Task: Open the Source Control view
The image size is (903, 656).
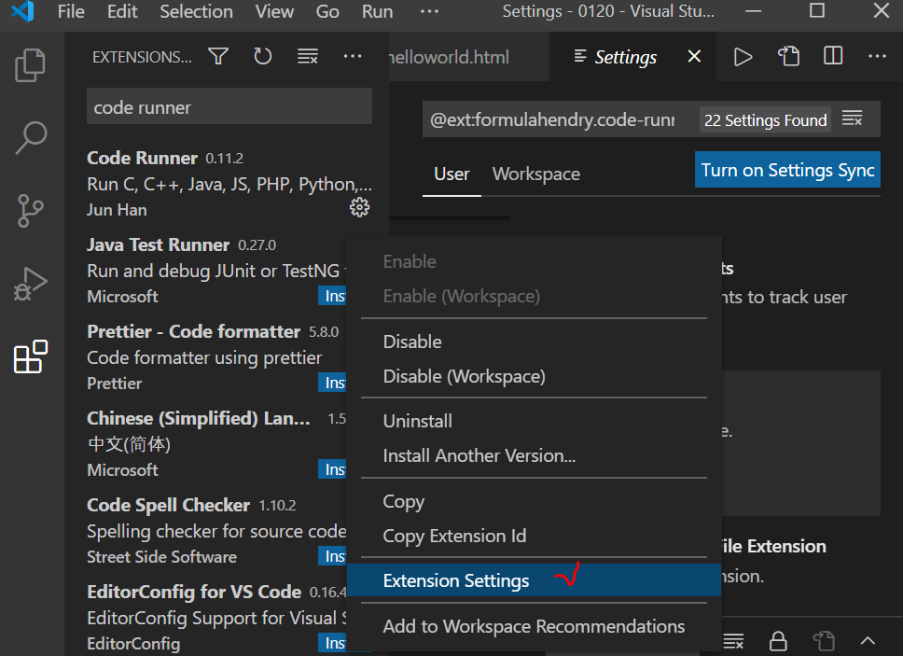Action: 30,210
